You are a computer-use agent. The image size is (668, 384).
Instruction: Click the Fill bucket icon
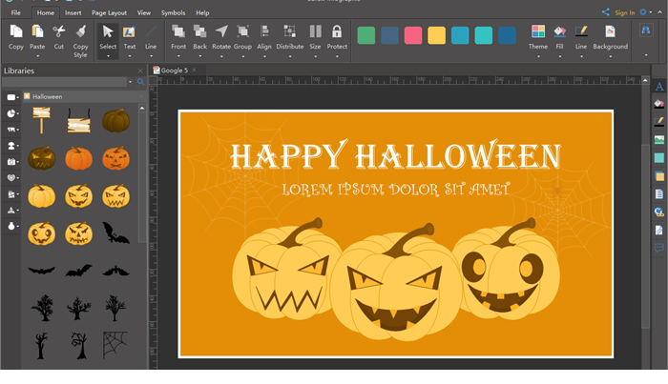[560, 31]
